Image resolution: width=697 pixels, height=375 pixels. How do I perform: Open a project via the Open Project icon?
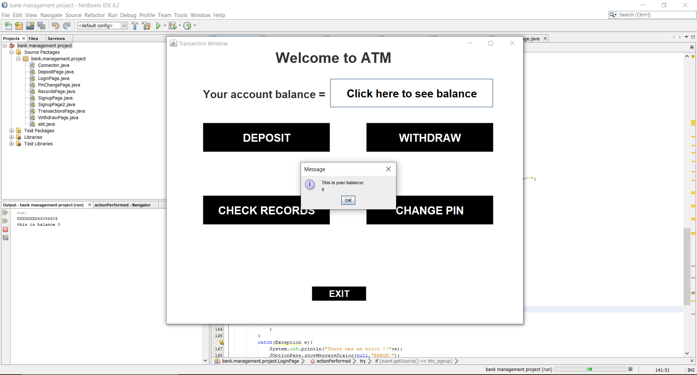[x=30, y=25]
